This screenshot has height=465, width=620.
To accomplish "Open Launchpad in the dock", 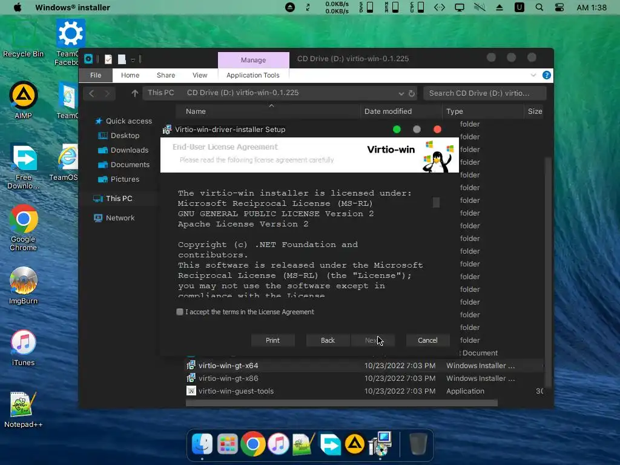I will (x=228, y=444).
